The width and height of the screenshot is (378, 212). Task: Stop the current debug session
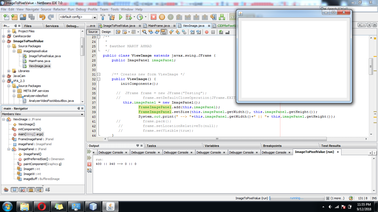coord(153,17)
